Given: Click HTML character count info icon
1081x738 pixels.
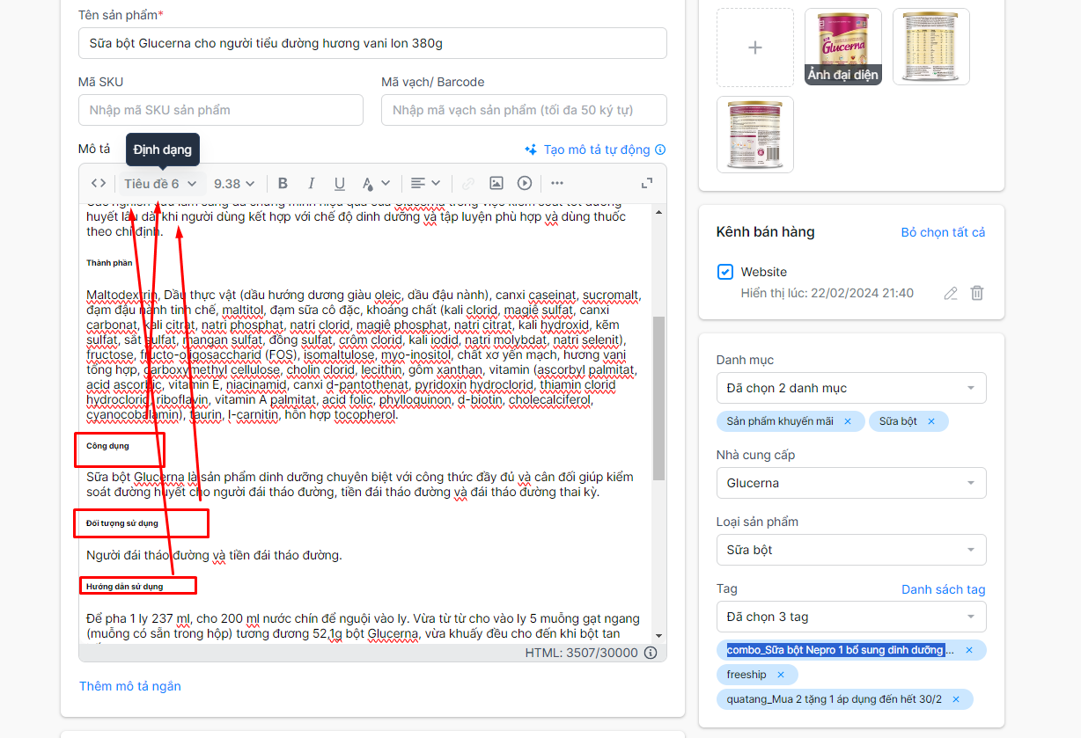Looking at the screenshot, I should [651, 653].
